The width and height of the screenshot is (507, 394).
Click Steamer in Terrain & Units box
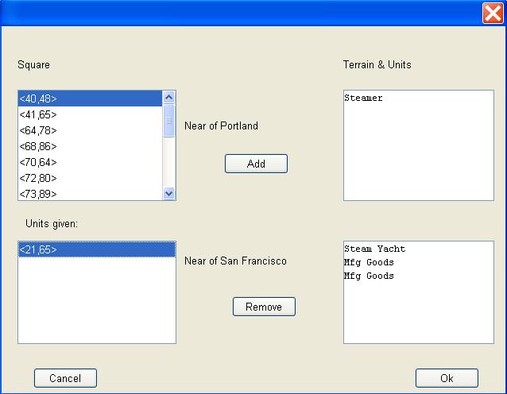(363, 98)
